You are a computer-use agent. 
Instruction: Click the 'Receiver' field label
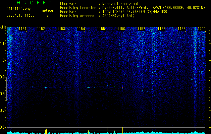(x=68, y=12)
